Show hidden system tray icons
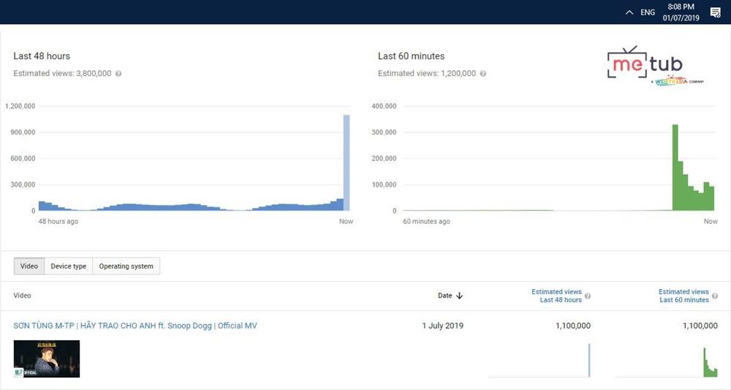This screenshot has height=390, width=731. coord(629,12)
